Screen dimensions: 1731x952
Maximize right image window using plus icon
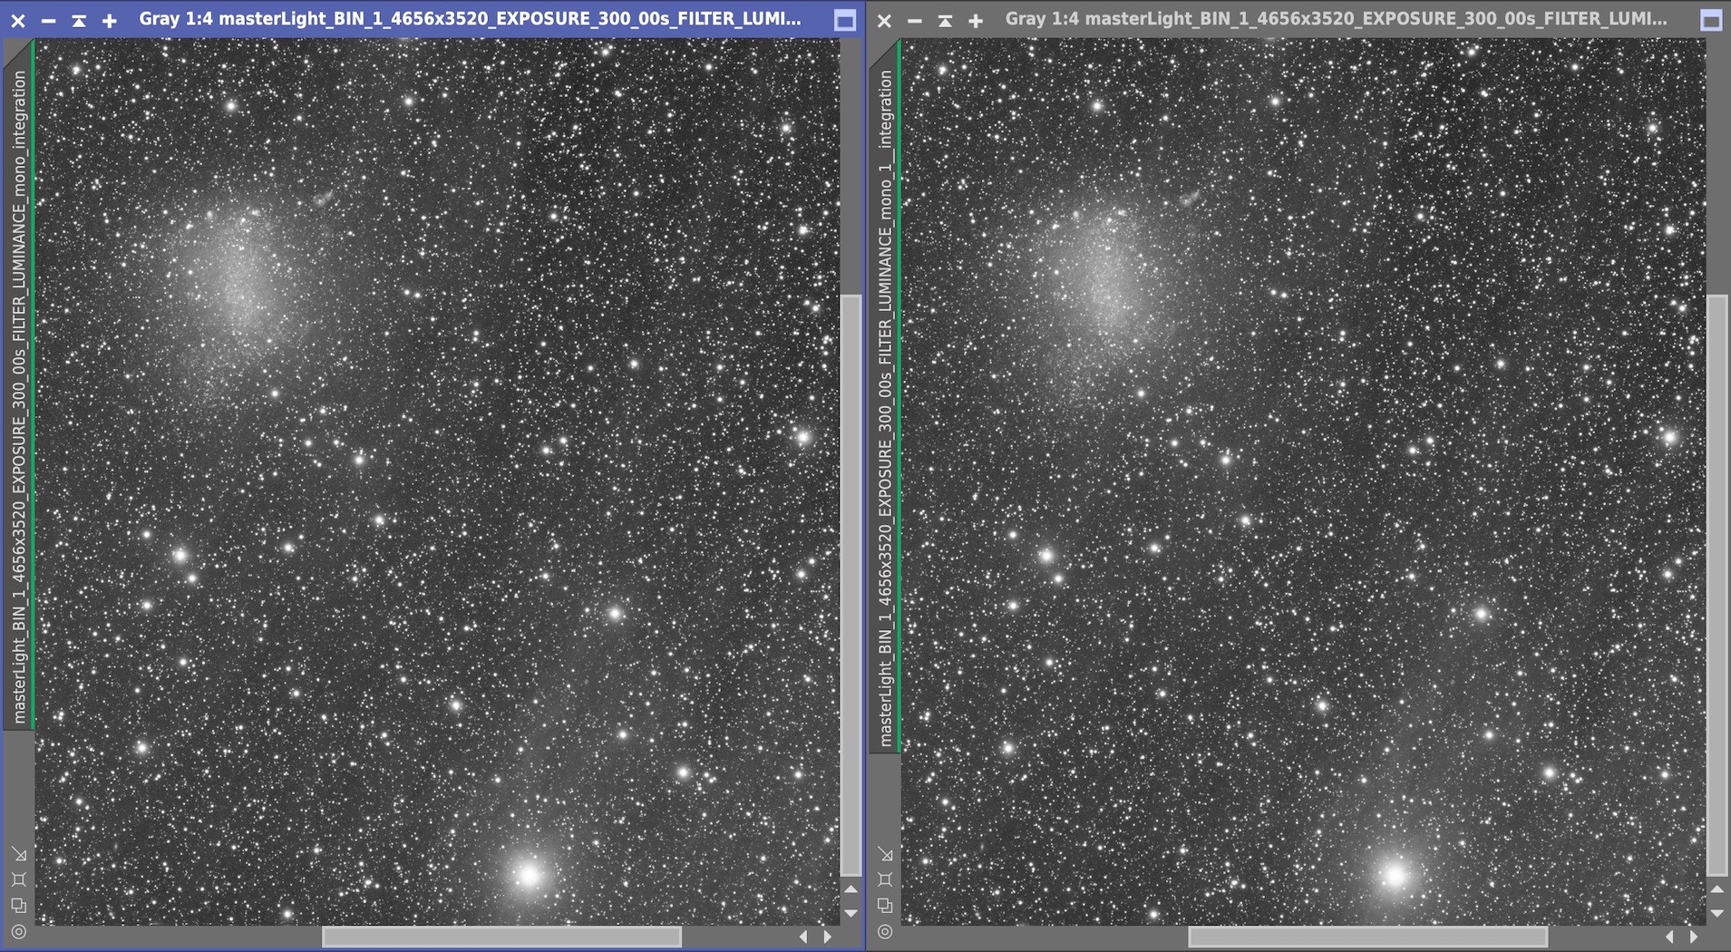tap(975, 20)
